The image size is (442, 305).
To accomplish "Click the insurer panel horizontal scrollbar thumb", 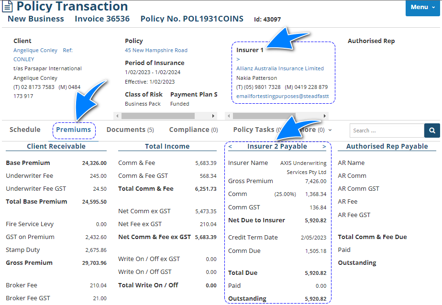I will [x=264, y=116].
